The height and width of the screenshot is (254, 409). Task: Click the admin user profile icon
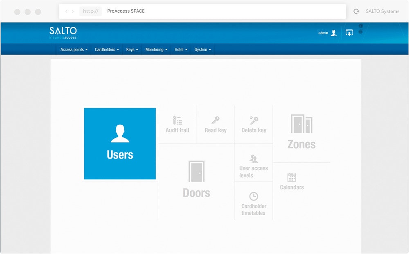334,33
